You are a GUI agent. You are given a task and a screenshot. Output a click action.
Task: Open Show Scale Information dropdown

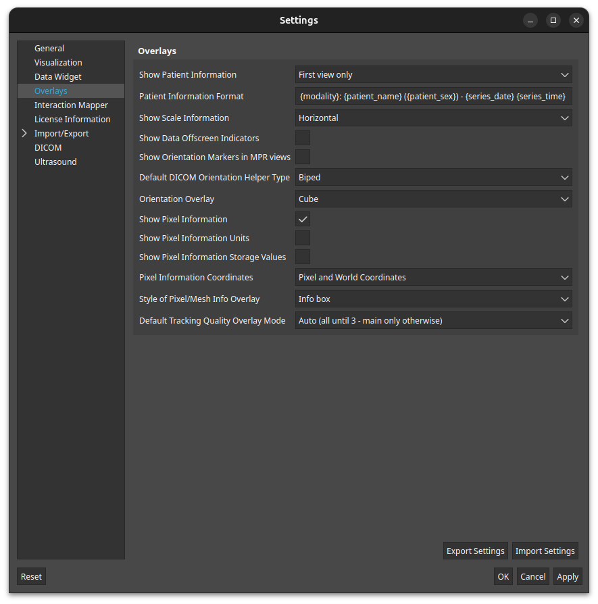point(434,118)
